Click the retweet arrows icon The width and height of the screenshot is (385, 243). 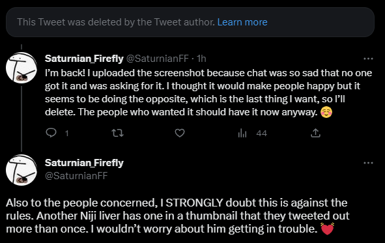118,133
